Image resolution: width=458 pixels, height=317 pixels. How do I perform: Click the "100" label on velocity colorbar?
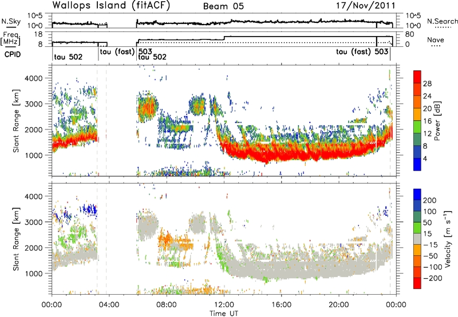coord(430,212)
